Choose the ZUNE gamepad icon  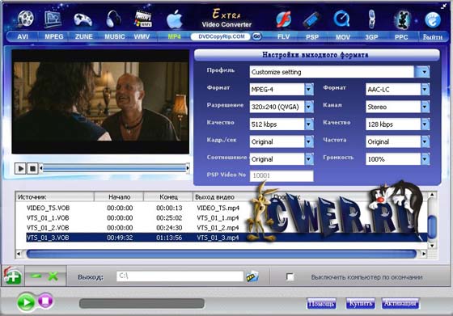point(83,19)
